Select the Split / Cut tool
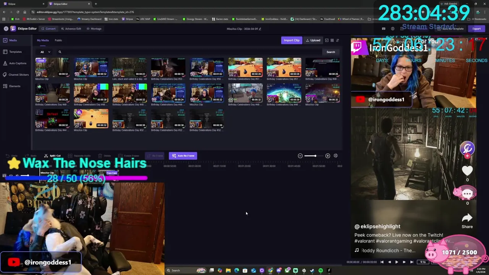Viewport: 489px width, 275px height. 52,156
